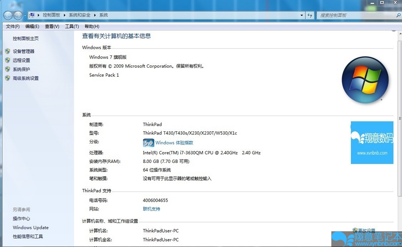
Task: Click the ThinkPad 支持 section heading
Action: click(97, 190)
